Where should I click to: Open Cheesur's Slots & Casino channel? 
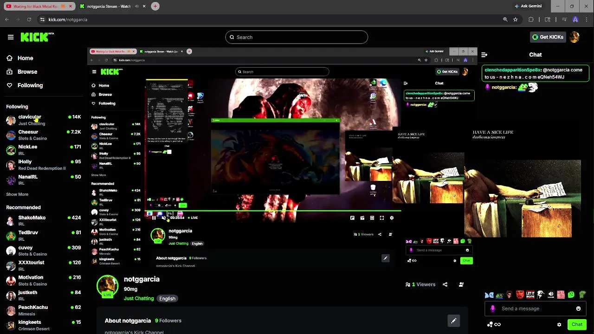tap(44, 135)
